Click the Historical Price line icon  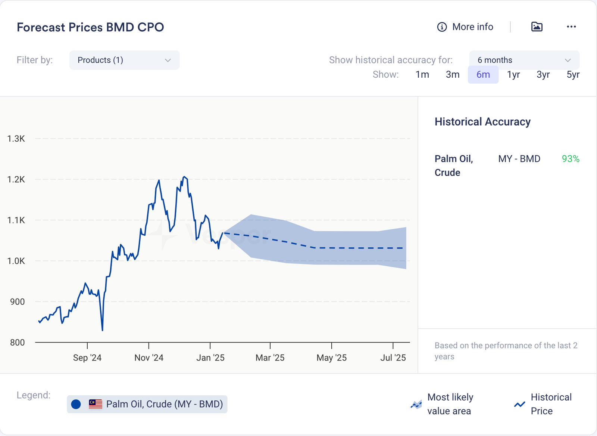[x=519, y=404]
